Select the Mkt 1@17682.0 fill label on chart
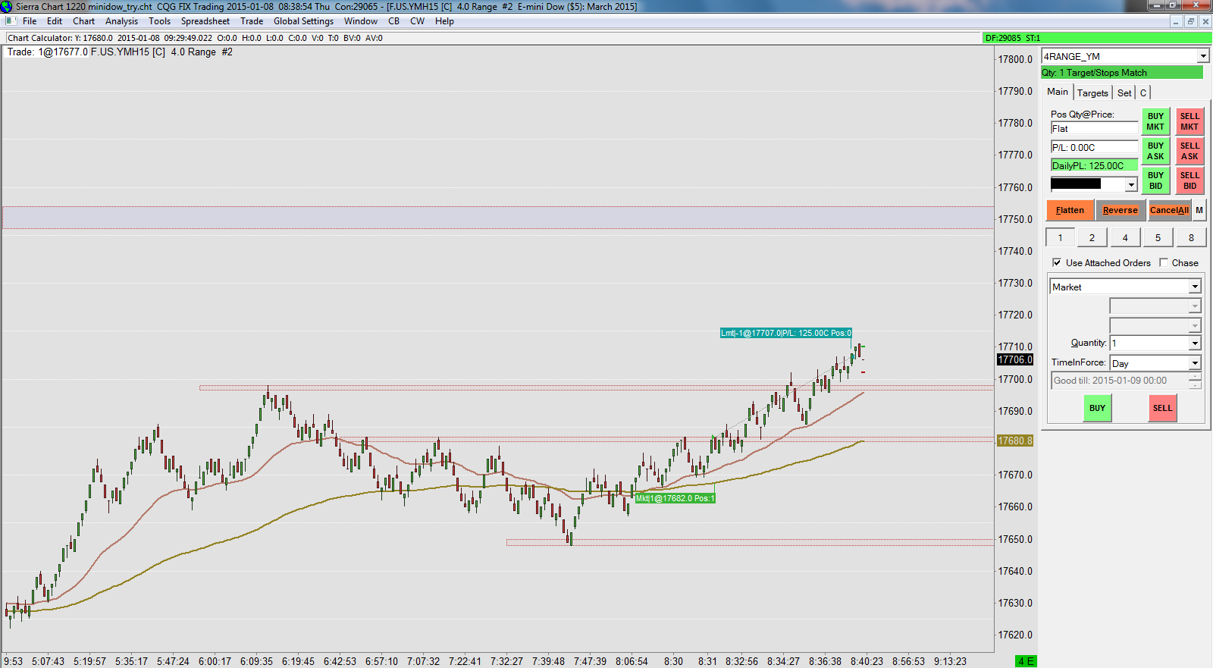 675,498
